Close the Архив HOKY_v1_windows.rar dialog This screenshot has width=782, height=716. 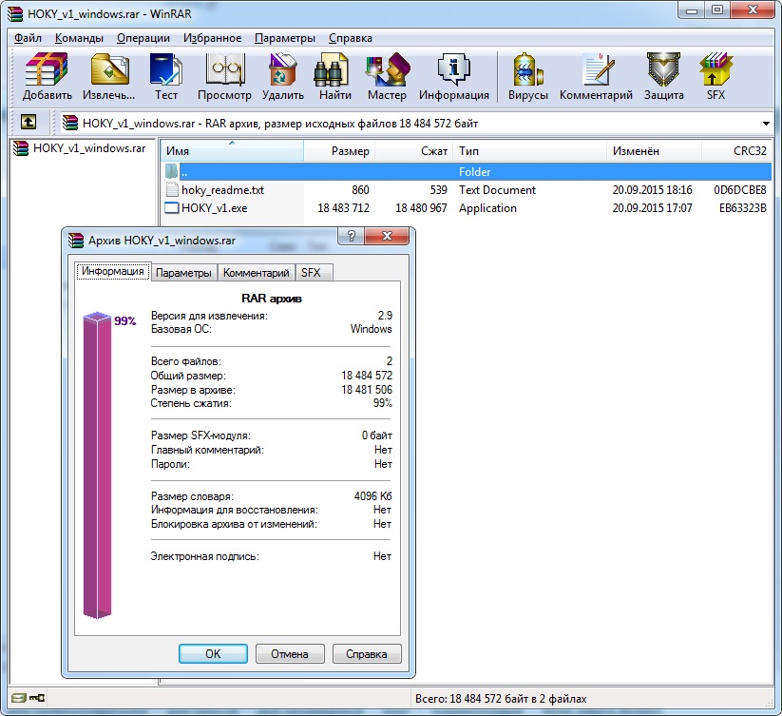387,236
